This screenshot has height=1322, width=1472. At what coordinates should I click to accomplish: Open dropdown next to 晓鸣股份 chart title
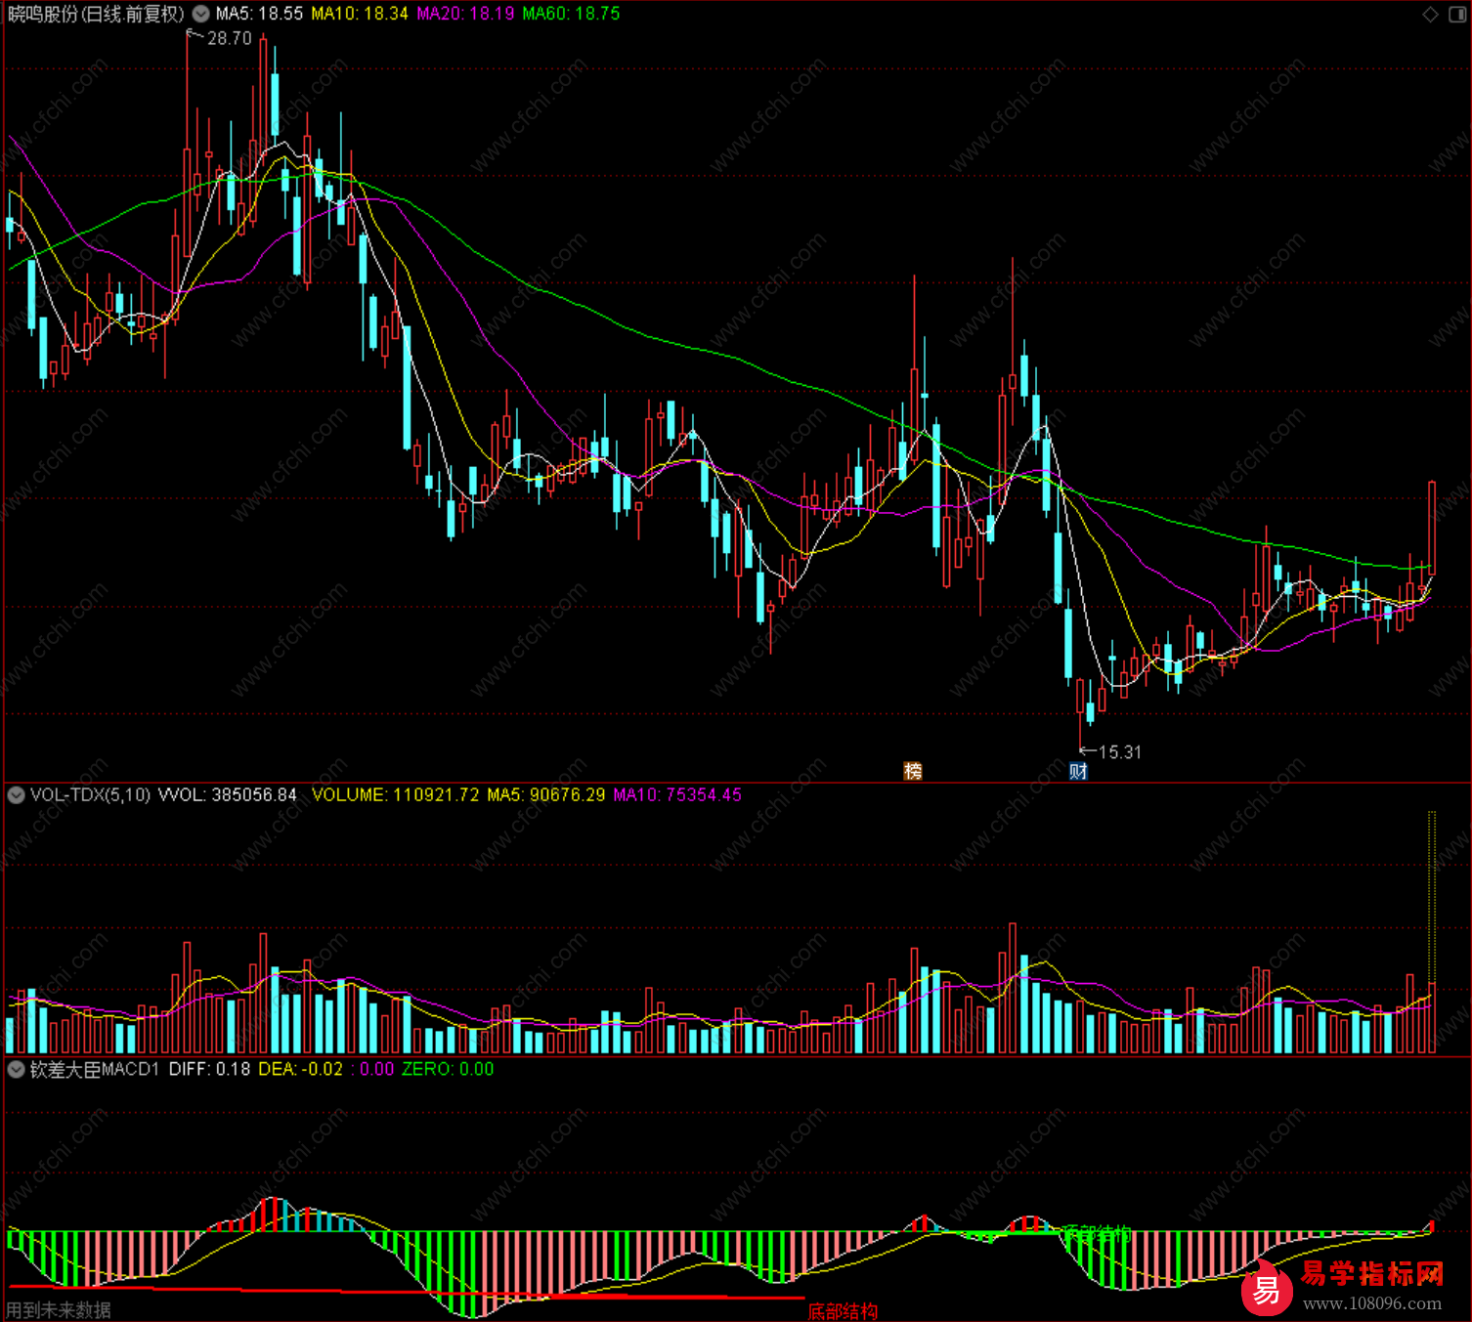(x=200, y=14)
